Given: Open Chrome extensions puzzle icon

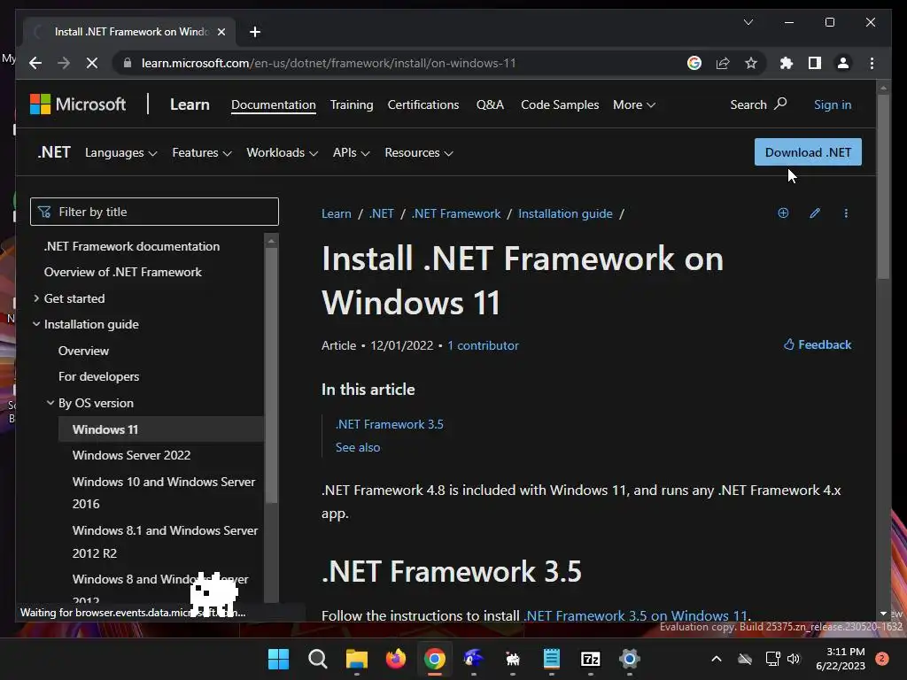Looking at the screenshot, I should 787,63.
